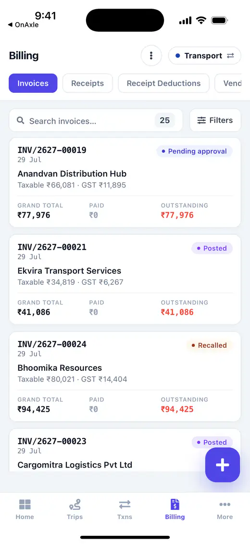Open invoice INV/2627-00019 Anandvan Distribution Hub

[125, 182]
